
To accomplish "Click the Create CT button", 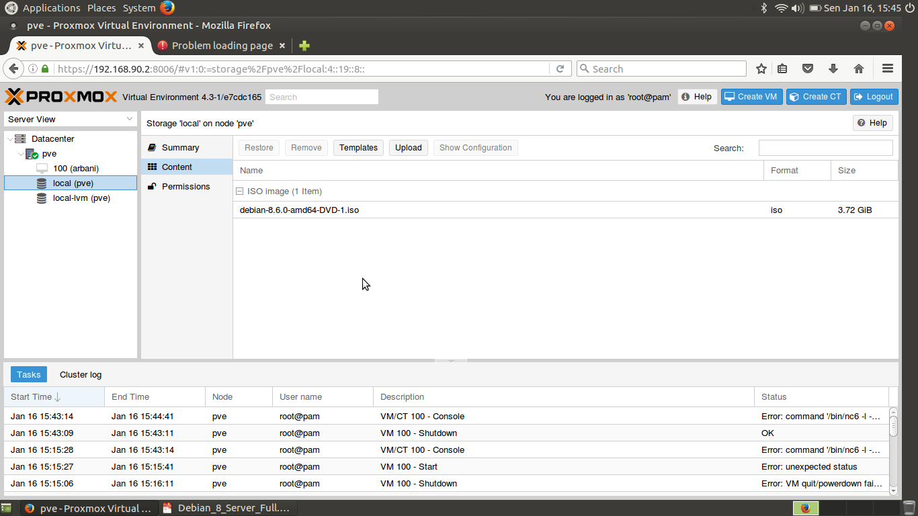I will 816,97.
